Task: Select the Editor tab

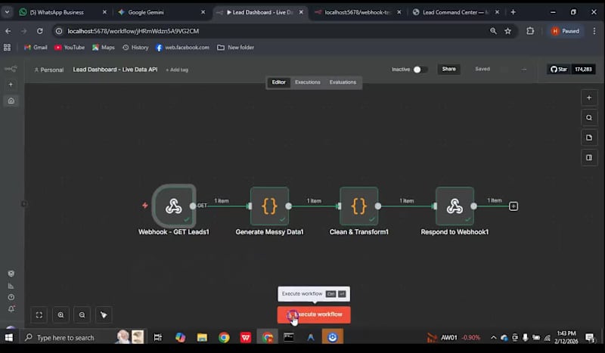Action: [278, 82]
